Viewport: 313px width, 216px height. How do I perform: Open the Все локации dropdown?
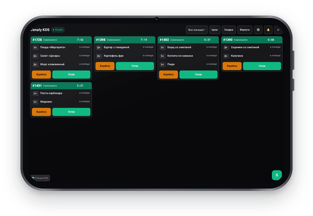pos(197,30)
